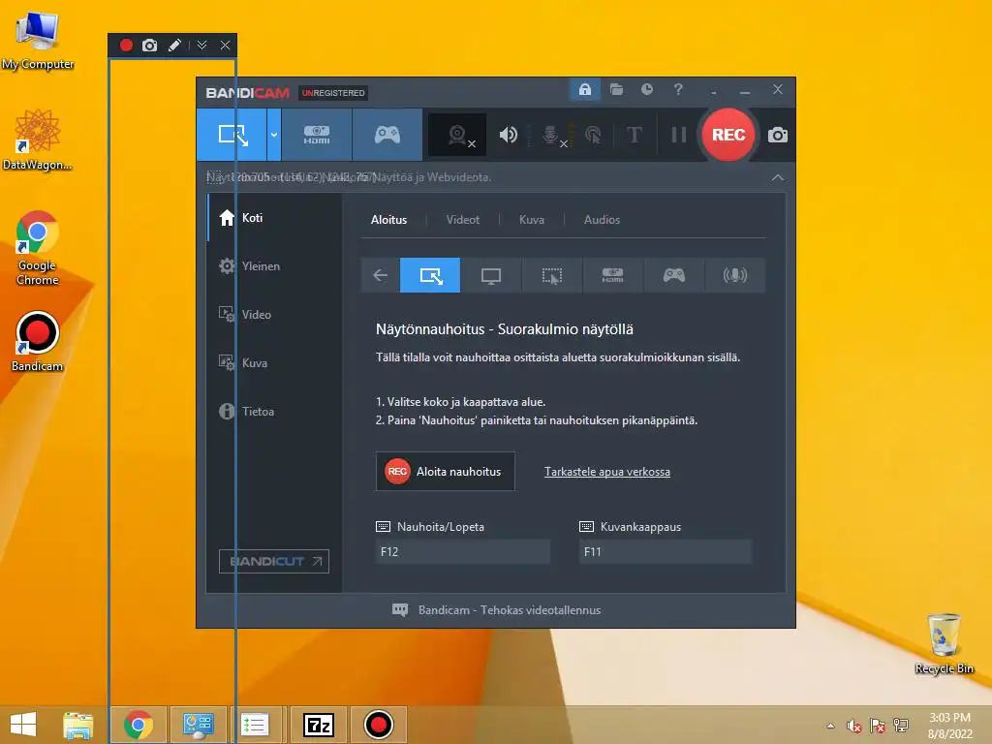Viewport: 992px width, 744px height.
Task: Click the BANDICUT button
Action: click(274, 561)
